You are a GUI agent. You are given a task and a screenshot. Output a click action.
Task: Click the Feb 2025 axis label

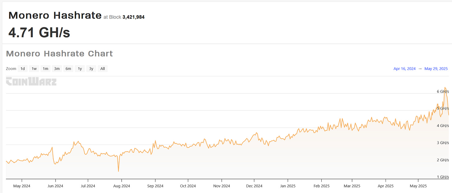click(321, 186)
